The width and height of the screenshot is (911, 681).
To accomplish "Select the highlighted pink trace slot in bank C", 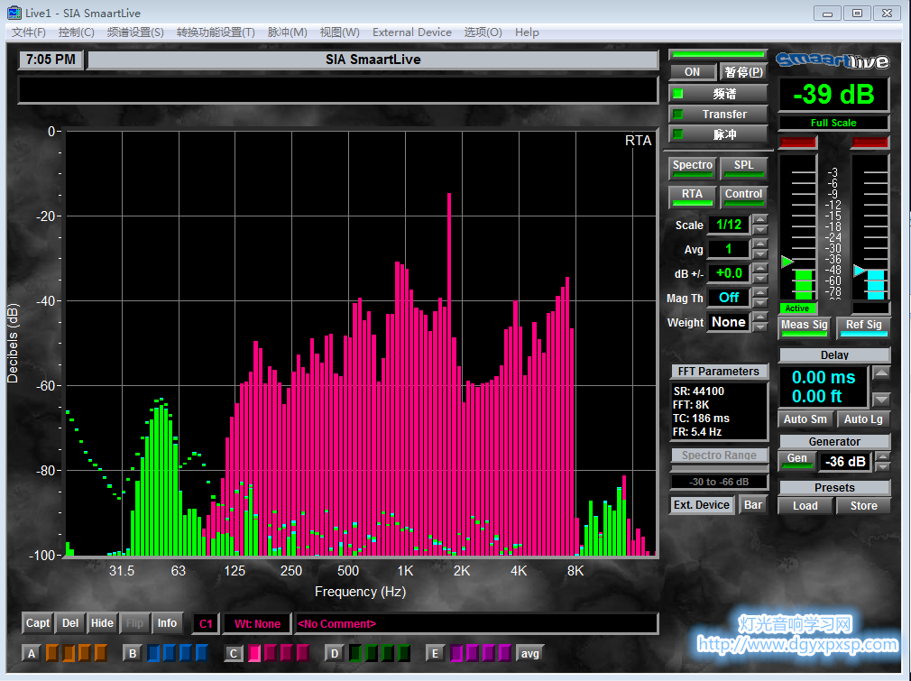I will coord(255,653).
